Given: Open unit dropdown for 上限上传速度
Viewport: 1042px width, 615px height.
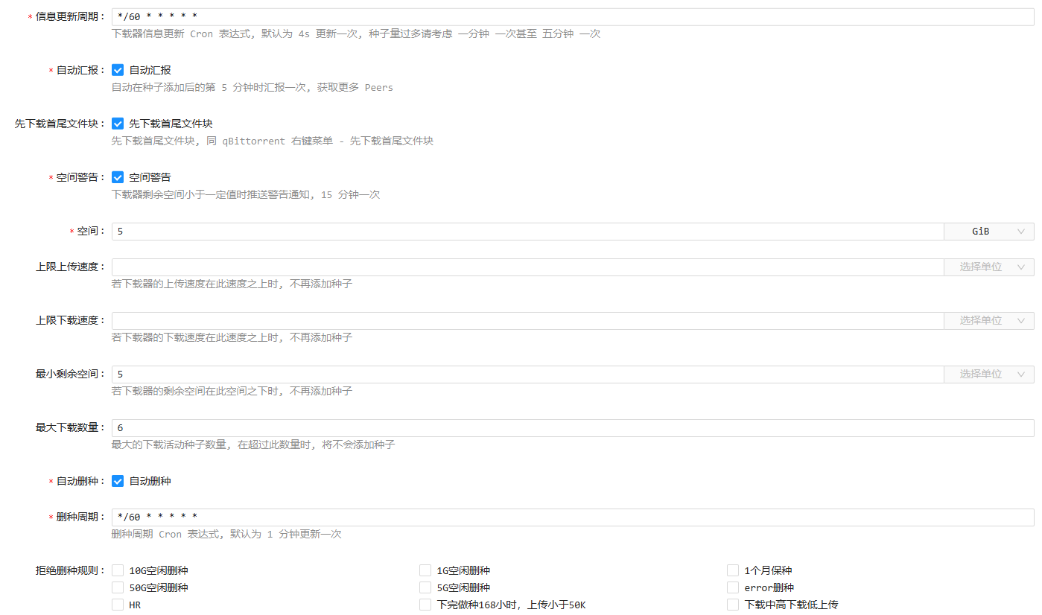Looking at the screenshot, I should [x=988, y=267].
